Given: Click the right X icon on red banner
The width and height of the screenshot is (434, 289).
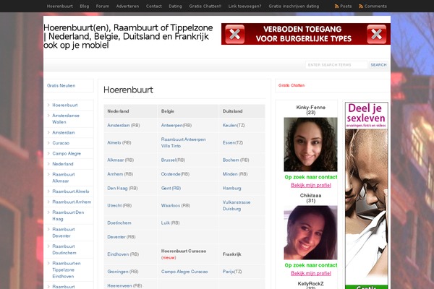Looking at the screenshot, I should point(376,34).
